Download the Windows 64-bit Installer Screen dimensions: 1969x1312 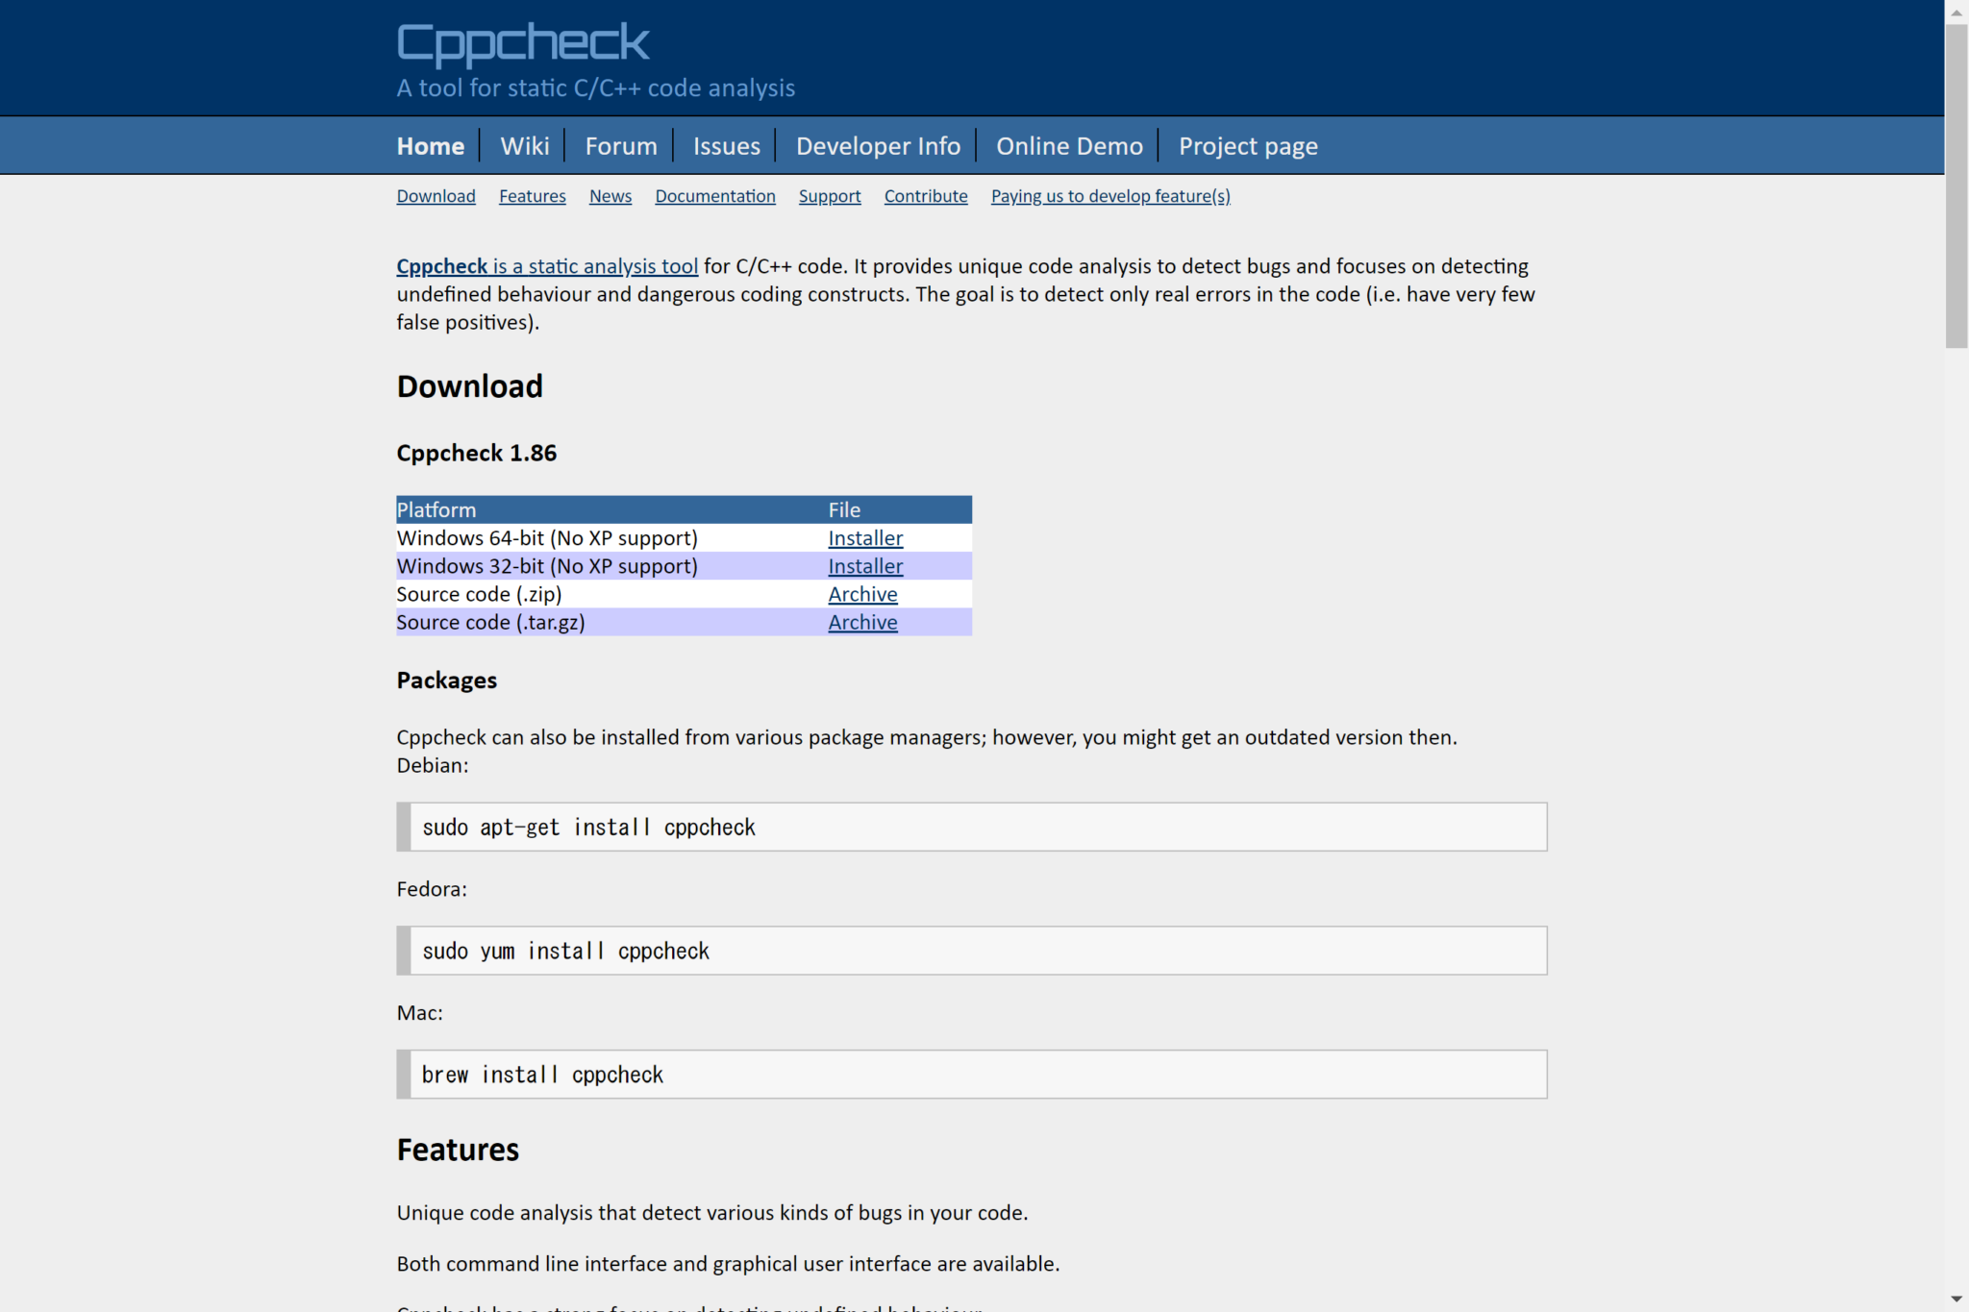[864, 537]
